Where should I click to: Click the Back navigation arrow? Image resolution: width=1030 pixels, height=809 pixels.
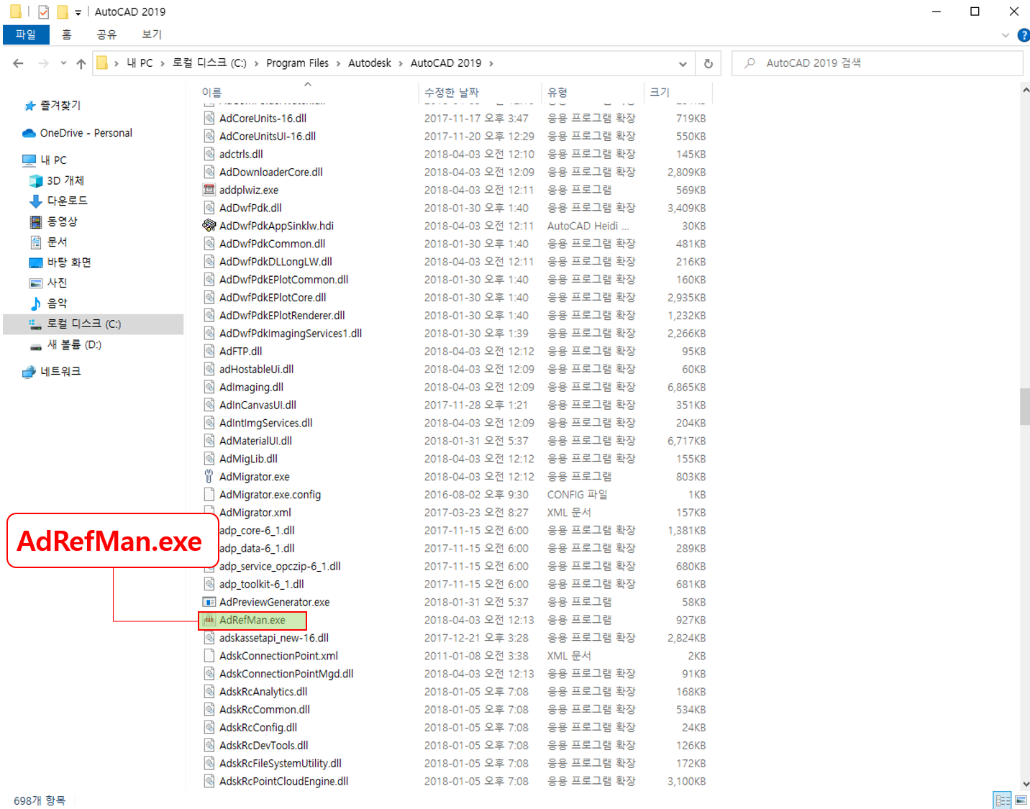18,63
